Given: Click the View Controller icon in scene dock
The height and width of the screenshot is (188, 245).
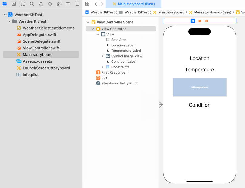Looking at the screenshot, I should [193, 21].
